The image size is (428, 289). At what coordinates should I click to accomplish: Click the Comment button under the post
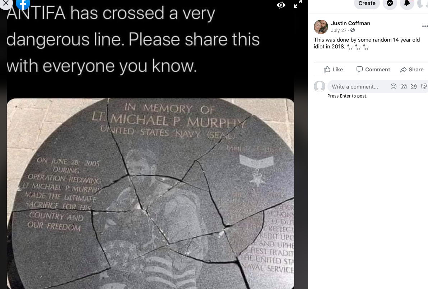pyautogui.click(x=373, y=70)
